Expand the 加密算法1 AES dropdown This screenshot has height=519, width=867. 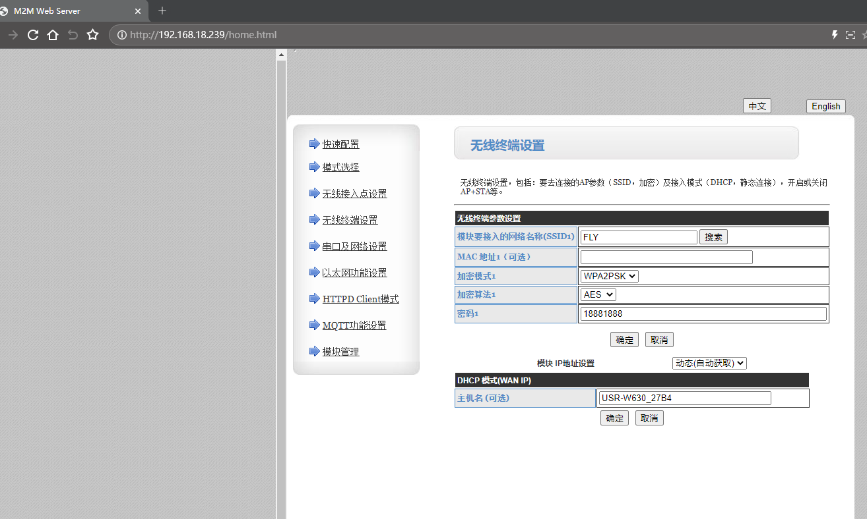598,294
